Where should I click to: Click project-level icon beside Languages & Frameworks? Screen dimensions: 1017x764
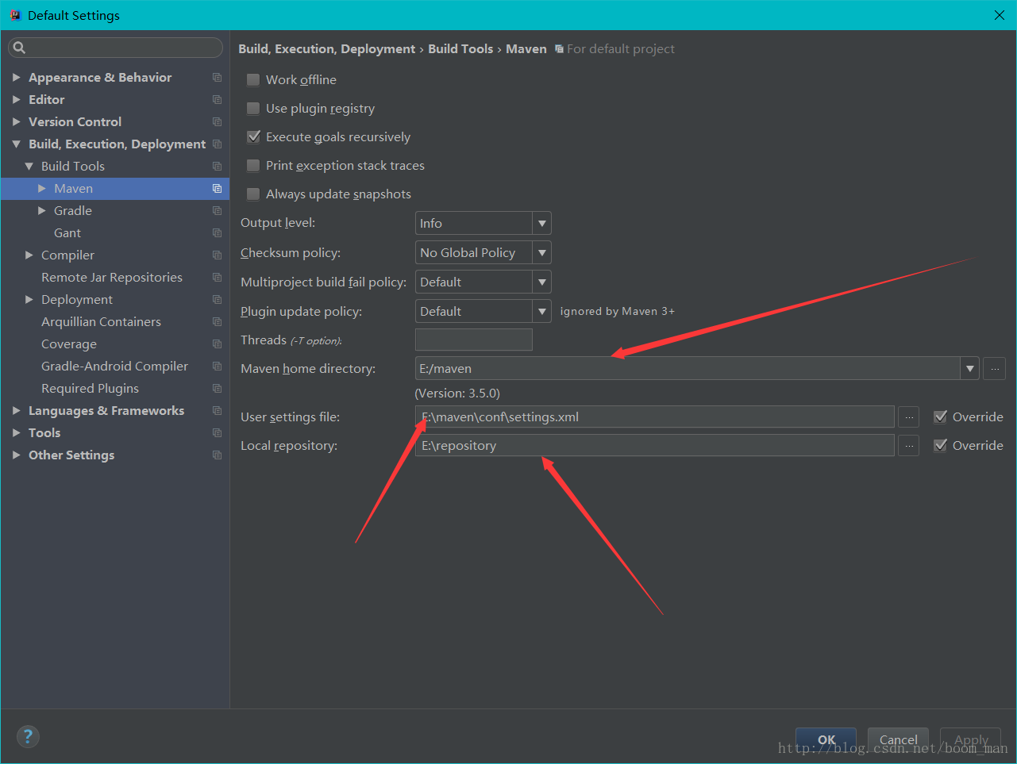point(217,411)
